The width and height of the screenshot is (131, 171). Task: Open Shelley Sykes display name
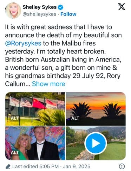click(40, 7)
